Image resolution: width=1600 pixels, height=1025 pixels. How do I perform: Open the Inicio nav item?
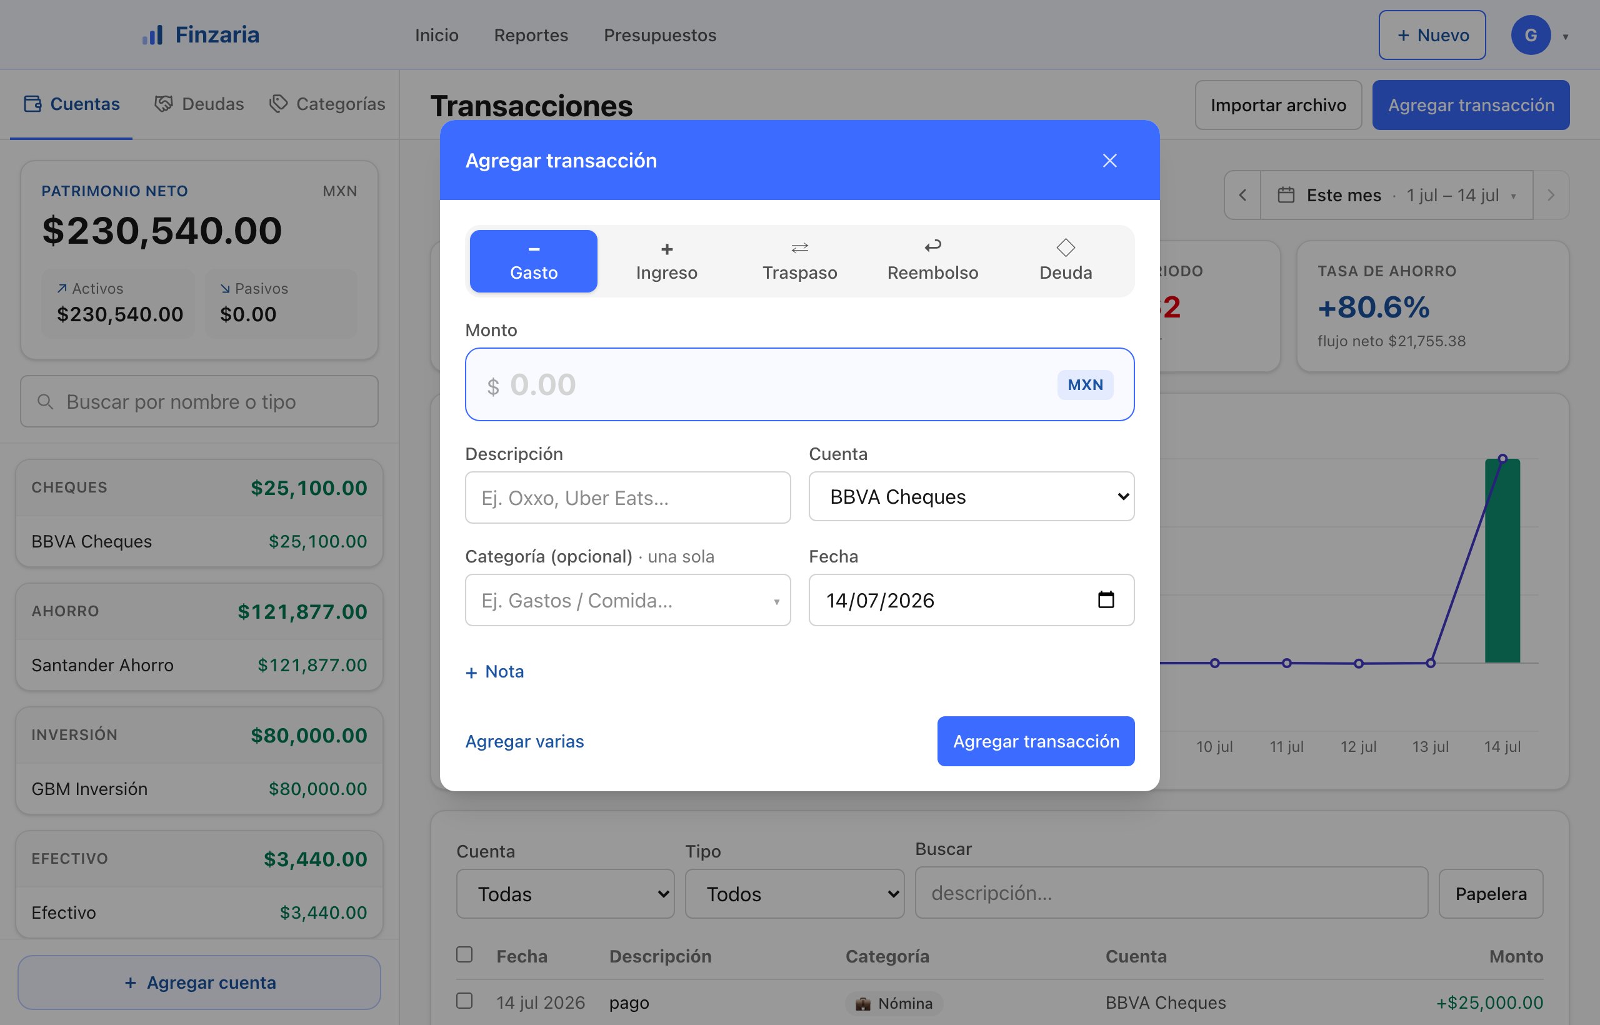click(x=437, y=35)
